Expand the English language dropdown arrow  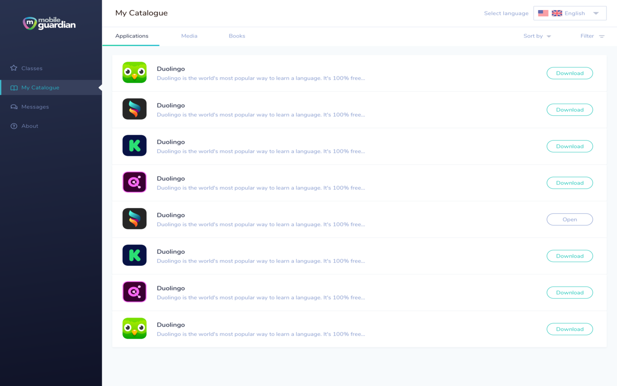[x=596, y=14]
